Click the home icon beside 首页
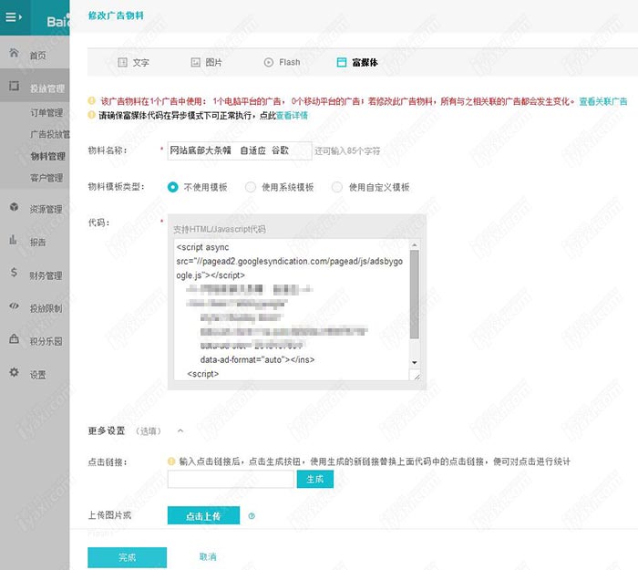 point(14,54)
